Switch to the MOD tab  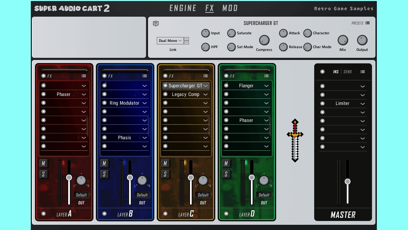(230, 8)
